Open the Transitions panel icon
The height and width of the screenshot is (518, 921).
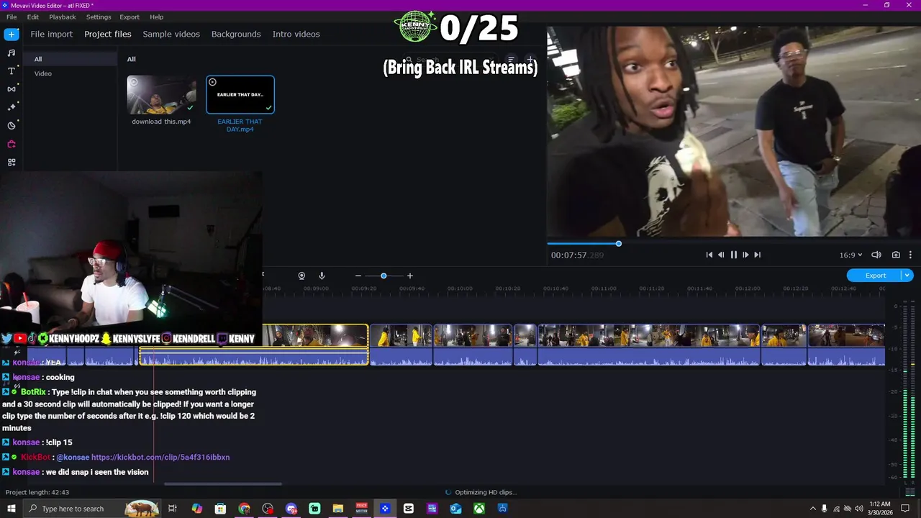pyautogui.click(x=12, y=89)
